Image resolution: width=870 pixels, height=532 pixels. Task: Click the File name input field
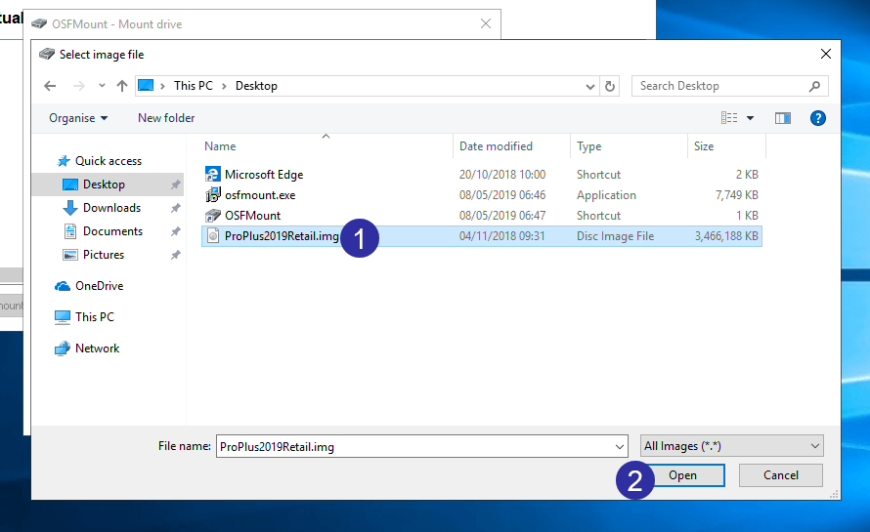coord(421,447)
